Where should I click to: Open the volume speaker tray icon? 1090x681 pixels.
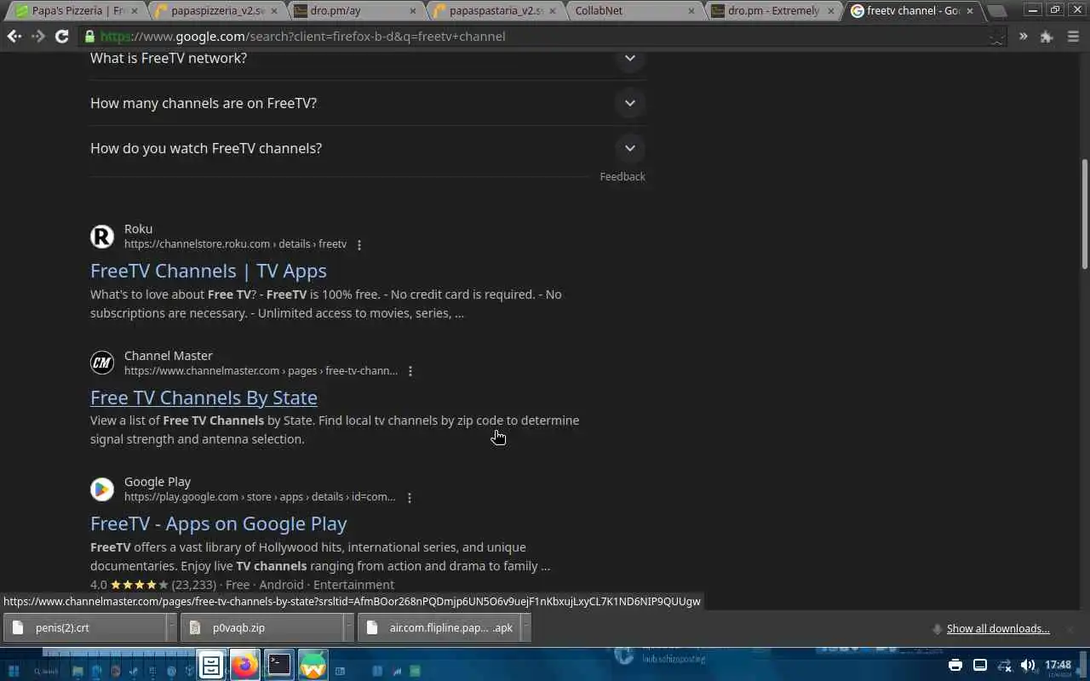(1028, 665)
